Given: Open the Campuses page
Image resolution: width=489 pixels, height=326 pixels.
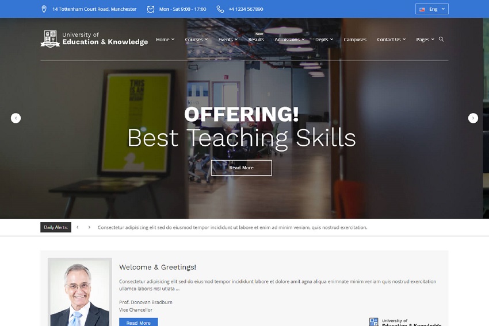Looking at the screenshot, I should [355, 40].
